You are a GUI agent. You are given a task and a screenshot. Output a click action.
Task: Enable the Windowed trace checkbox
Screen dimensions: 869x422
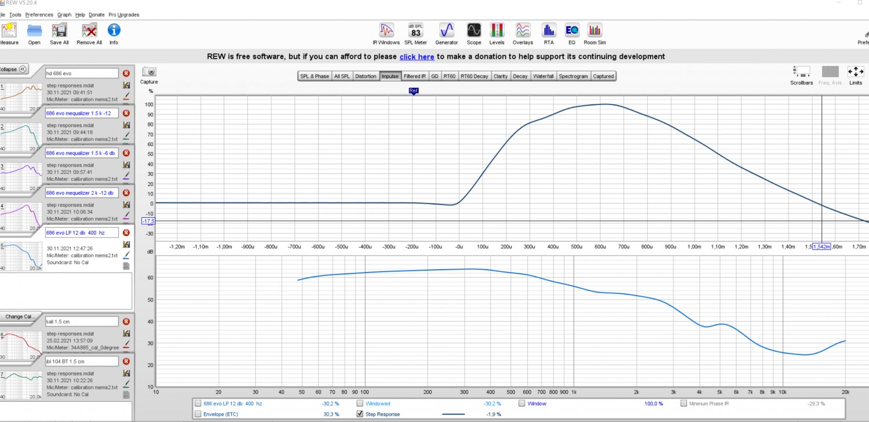click(x=360, y=403)
